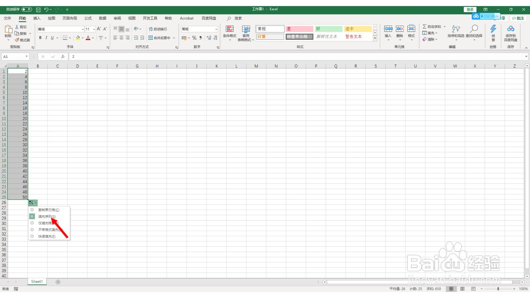This screenshot has width=530, height=298.
Task: Expand the formula bar
Action: [x=526, y=57]
